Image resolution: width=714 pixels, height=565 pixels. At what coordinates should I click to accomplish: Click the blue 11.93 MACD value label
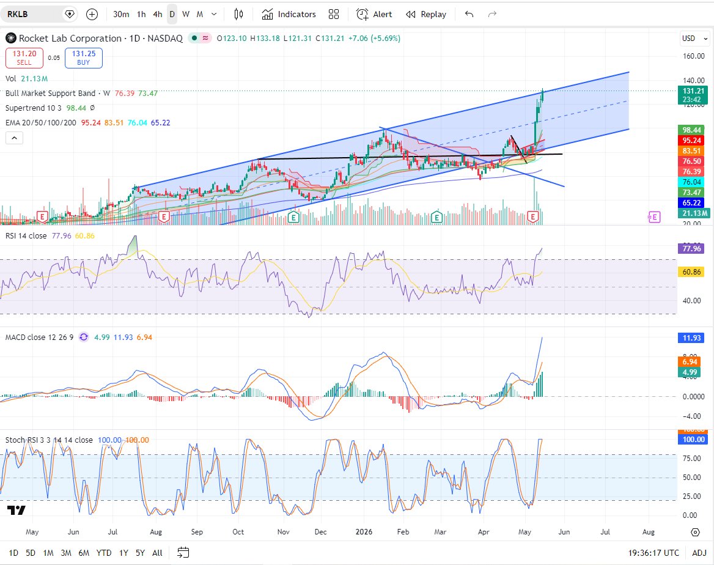pyautogui.click(x=691, y=338)
